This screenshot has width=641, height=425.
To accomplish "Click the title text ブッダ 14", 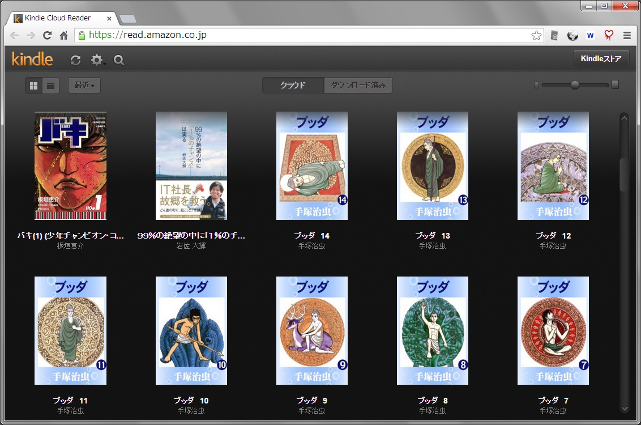I will click(x=312, y=236).
